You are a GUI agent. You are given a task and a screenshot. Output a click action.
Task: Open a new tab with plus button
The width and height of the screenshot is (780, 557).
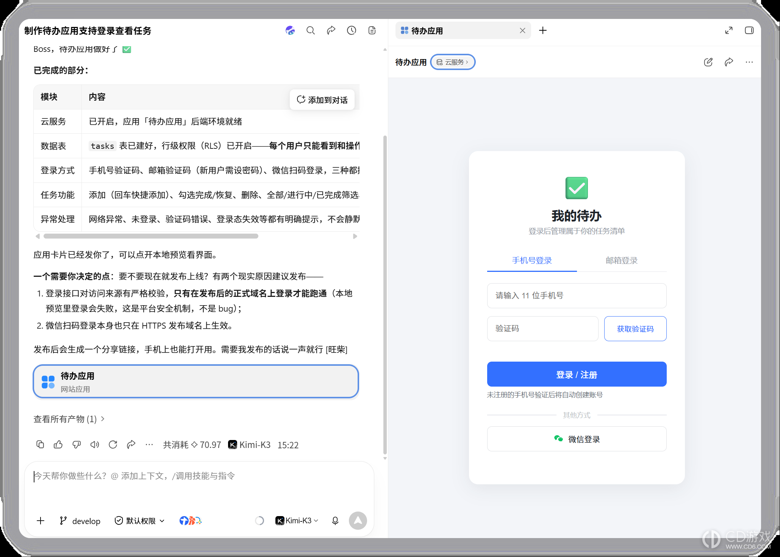pyautogui.click(x=543, y=31)
